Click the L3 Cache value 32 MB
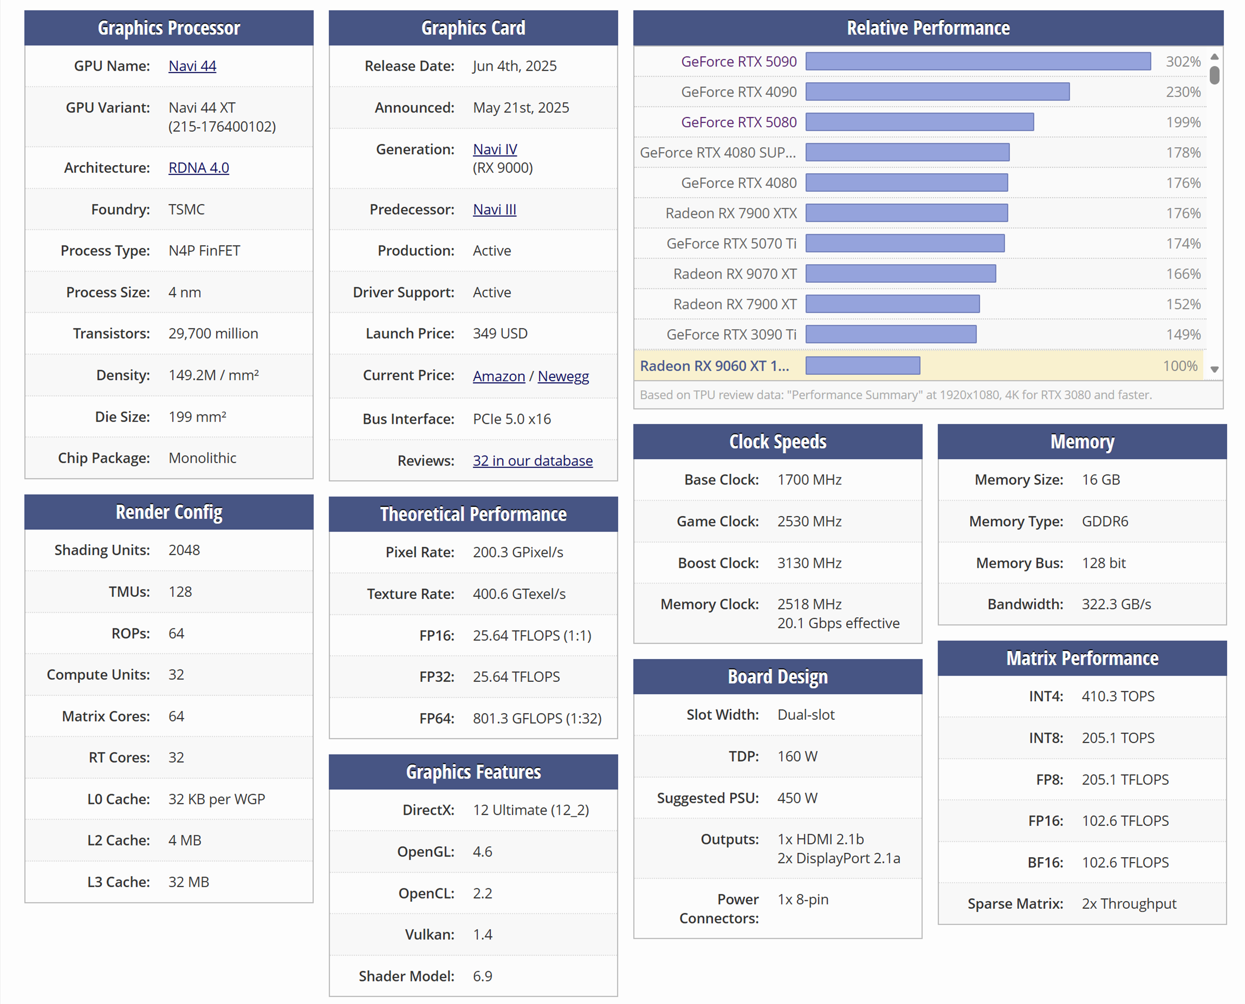The width and height of the screenshot is (1245, 1004). [x=189, y=882]
